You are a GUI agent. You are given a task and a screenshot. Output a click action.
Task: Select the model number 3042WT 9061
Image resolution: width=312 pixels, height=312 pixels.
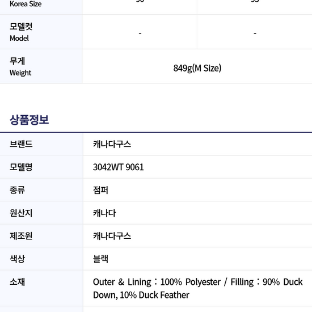(119, 167)
